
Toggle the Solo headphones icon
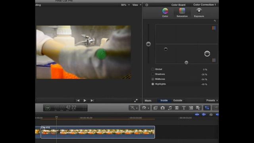pos(211,115)
